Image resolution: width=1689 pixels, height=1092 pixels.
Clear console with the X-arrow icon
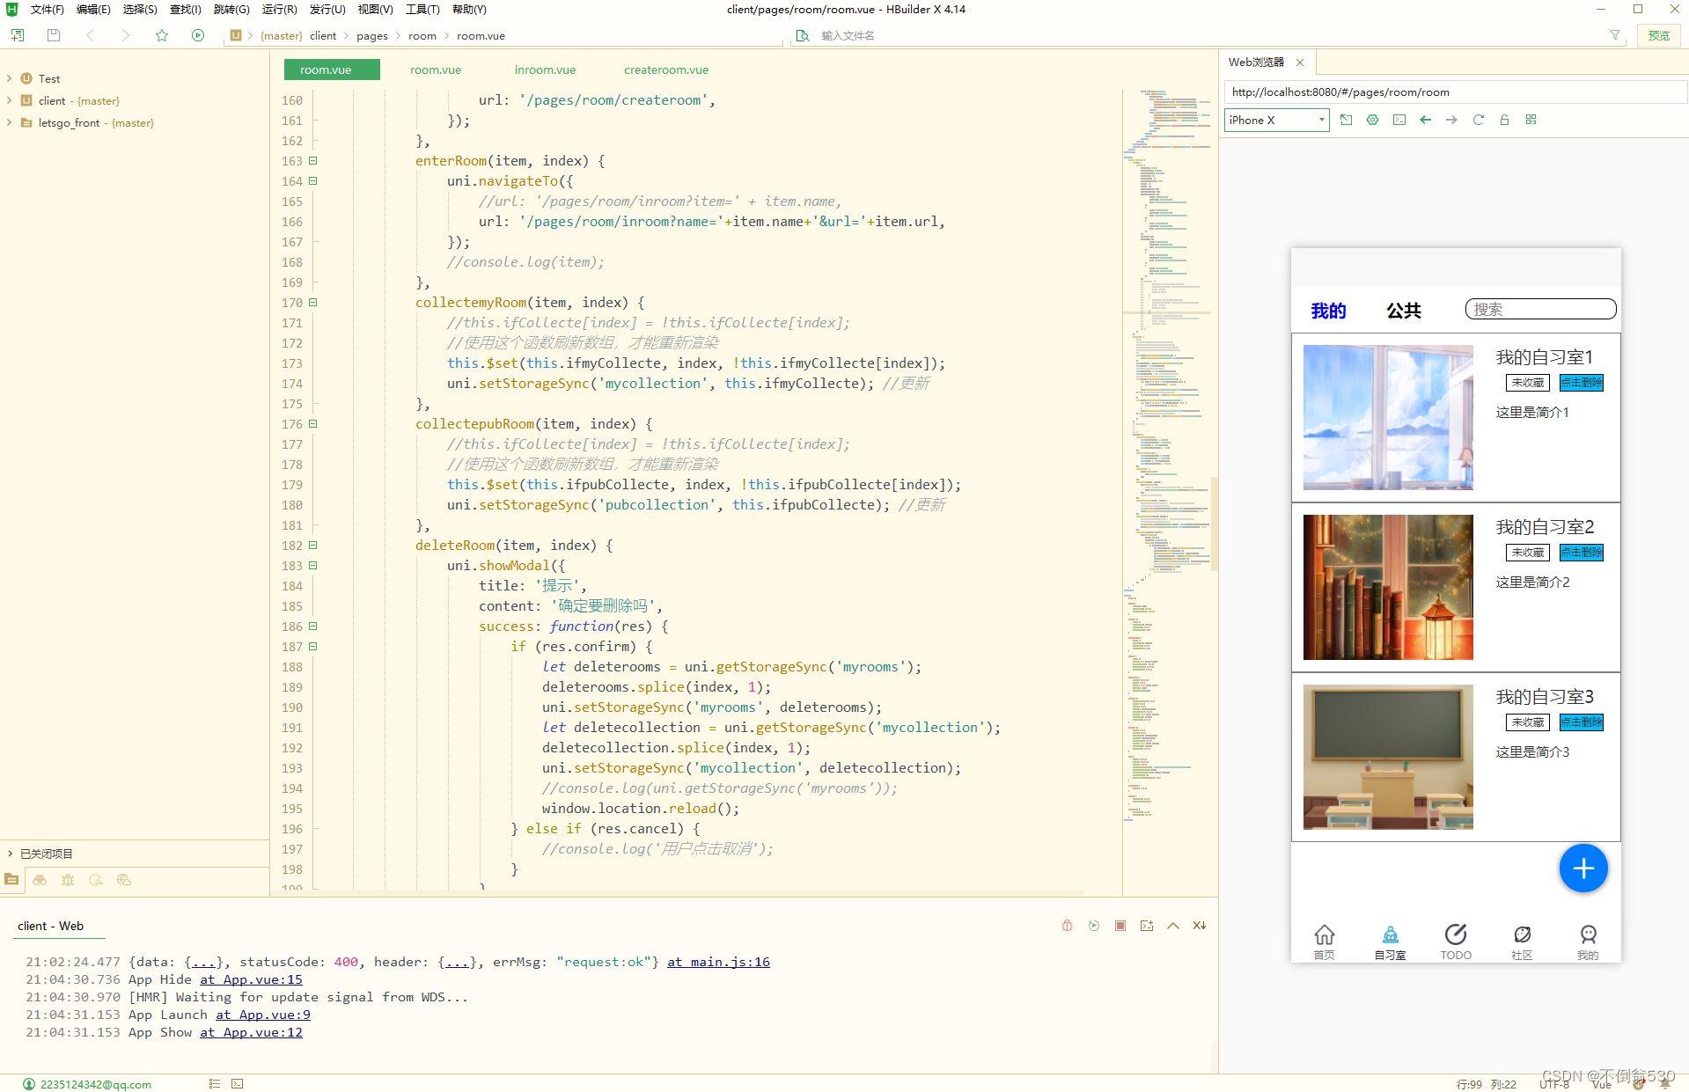pyautogui.click(x=1200, y=926)
